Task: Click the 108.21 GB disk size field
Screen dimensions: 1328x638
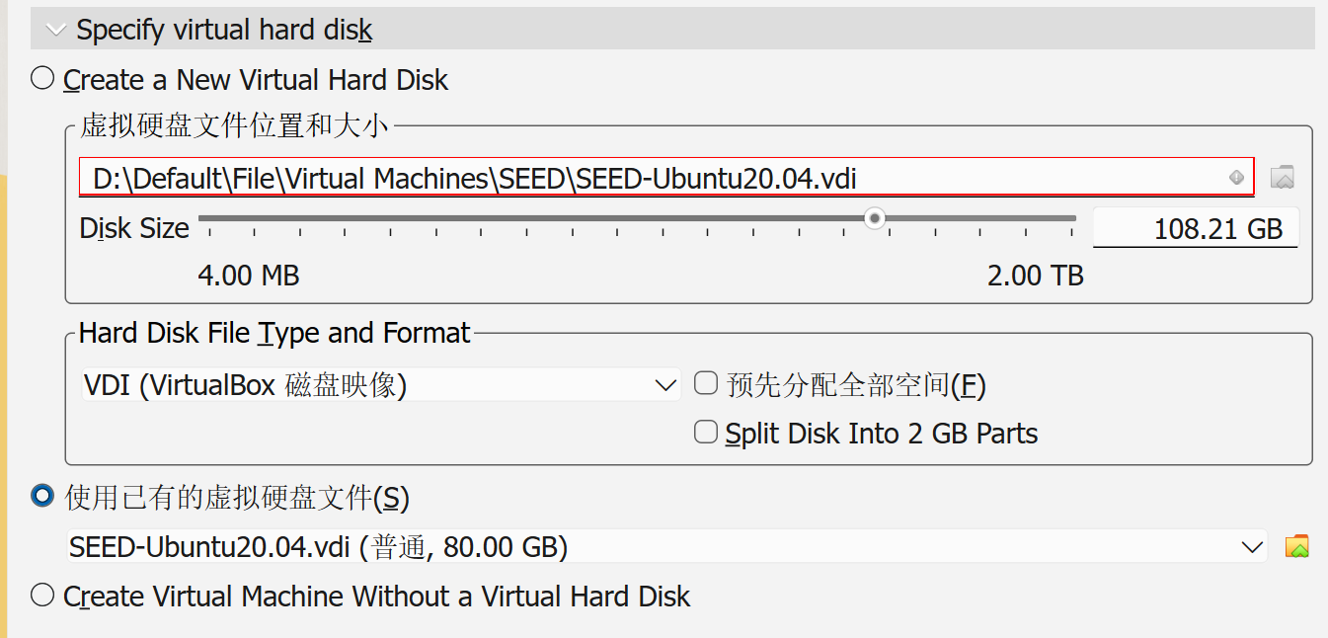Action: pos(1195,229)
